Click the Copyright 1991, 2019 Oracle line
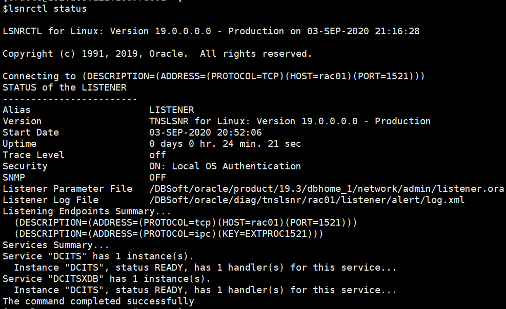This screenshot has width=506, height=309. [149, 53]
